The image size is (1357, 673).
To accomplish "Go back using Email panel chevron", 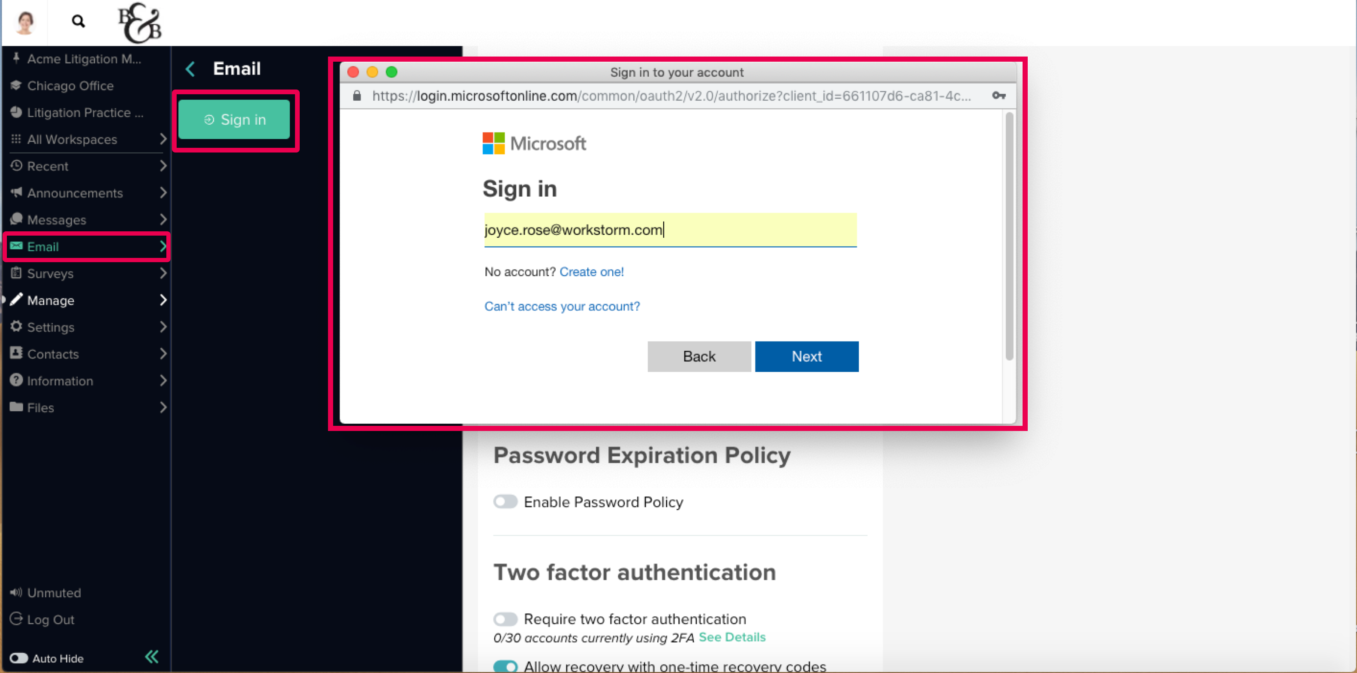I will point(191,69).
